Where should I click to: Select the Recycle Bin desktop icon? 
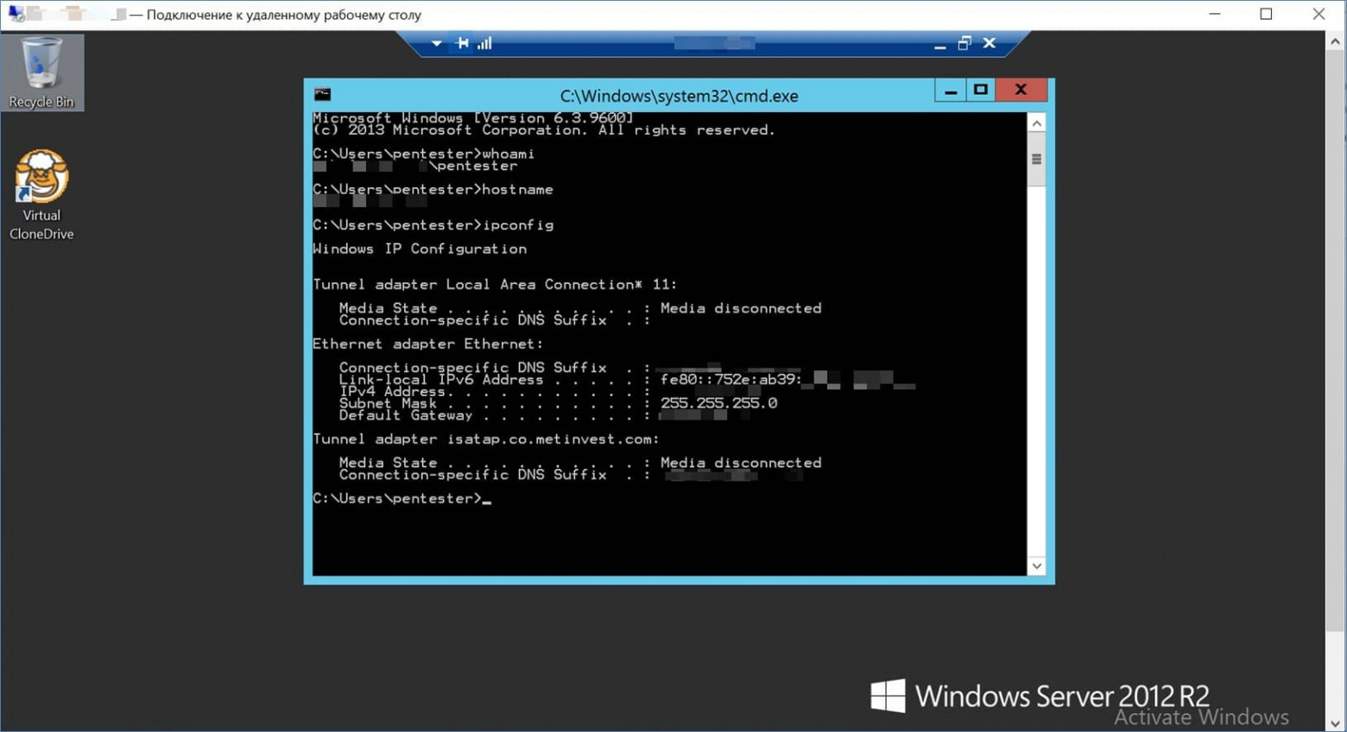tap(41, 73)
